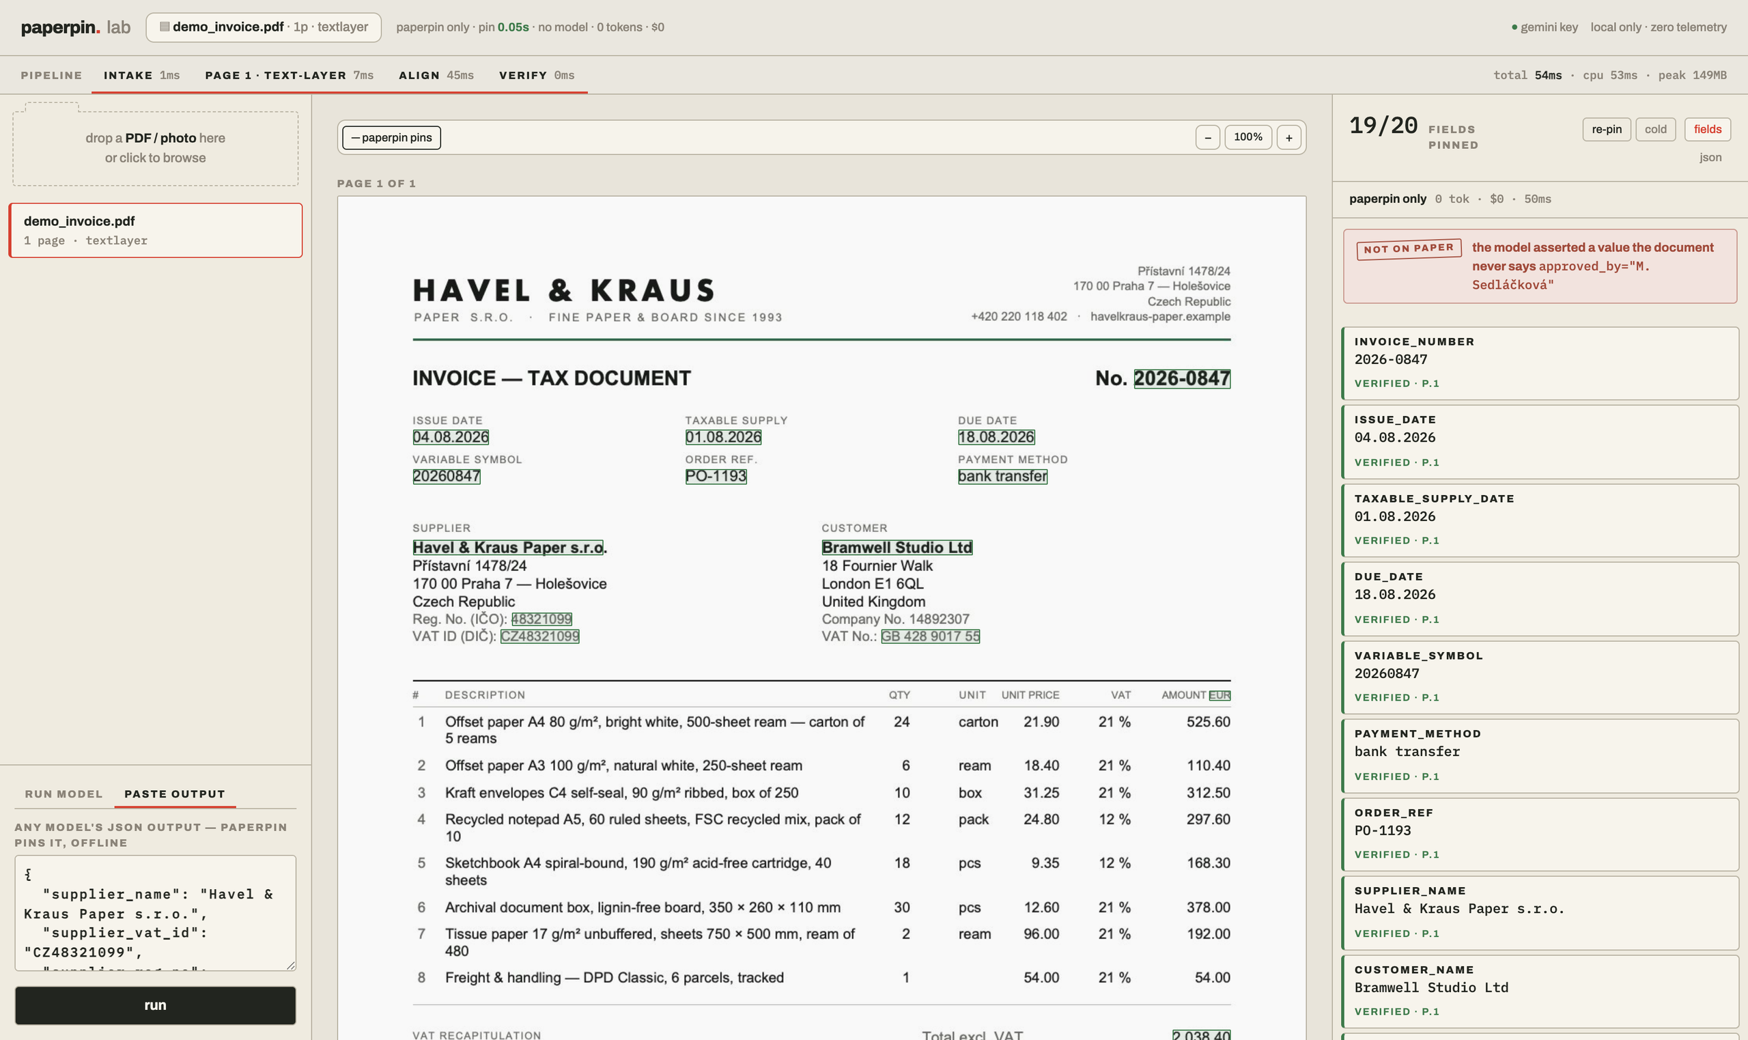
Task: Select the ISSUE_DATE field card
Action: pyautogui.click(x=1539, y=442)
